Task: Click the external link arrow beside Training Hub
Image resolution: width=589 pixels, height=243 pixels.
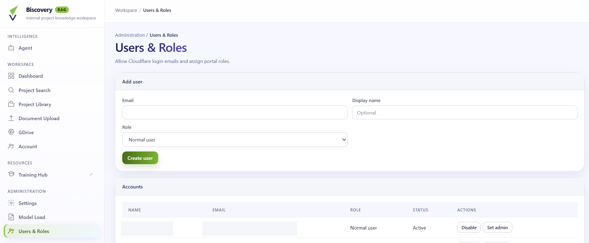Action: coord(91,175)
